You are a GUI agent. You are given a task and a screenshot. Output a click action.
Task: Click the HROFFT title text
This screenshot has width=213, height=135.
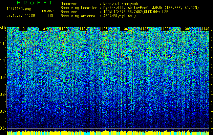pyautogui.click(x=35, y=3)
